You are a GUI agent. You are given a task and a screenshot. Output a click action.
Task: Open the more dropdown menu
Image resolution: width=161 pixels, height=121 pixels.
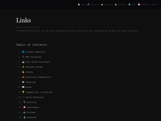click(155, 4)
